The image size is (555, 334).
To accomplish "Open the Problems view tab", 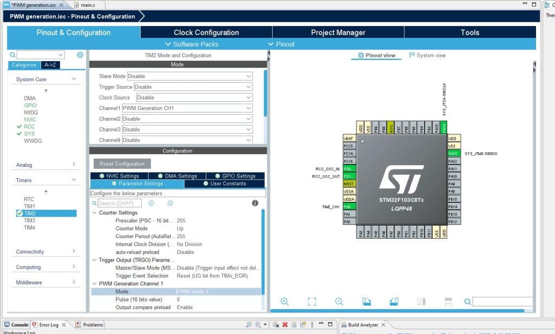I will coord(89,324).
